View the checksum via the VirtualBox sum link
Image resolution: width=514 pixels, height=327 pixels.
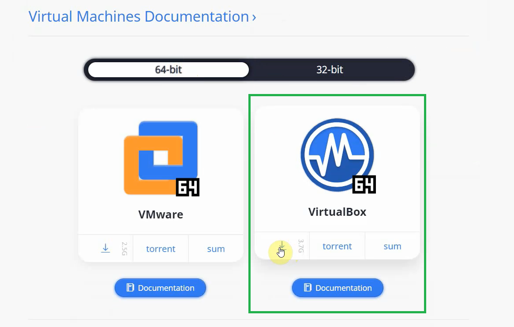(x=392, y=246)
